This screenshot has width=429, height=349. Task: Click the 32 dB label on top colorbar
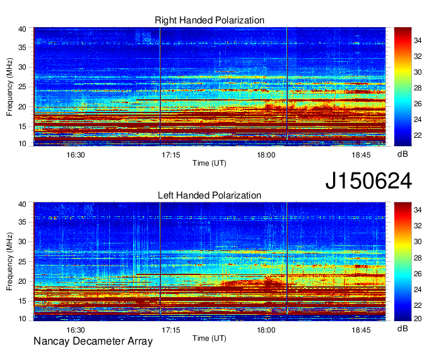418,56
